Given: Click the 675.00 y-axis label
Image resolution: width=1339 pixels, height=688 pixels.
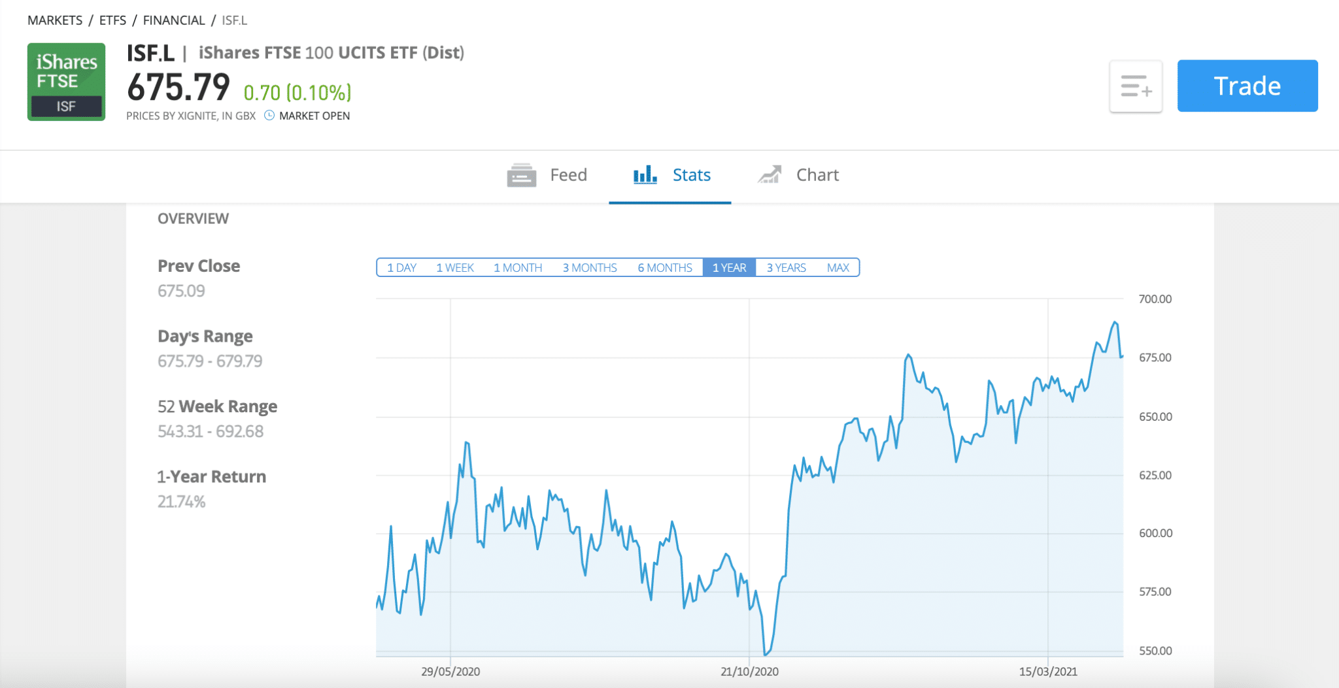Looking at the screenshot, I should pos(1155,358).
